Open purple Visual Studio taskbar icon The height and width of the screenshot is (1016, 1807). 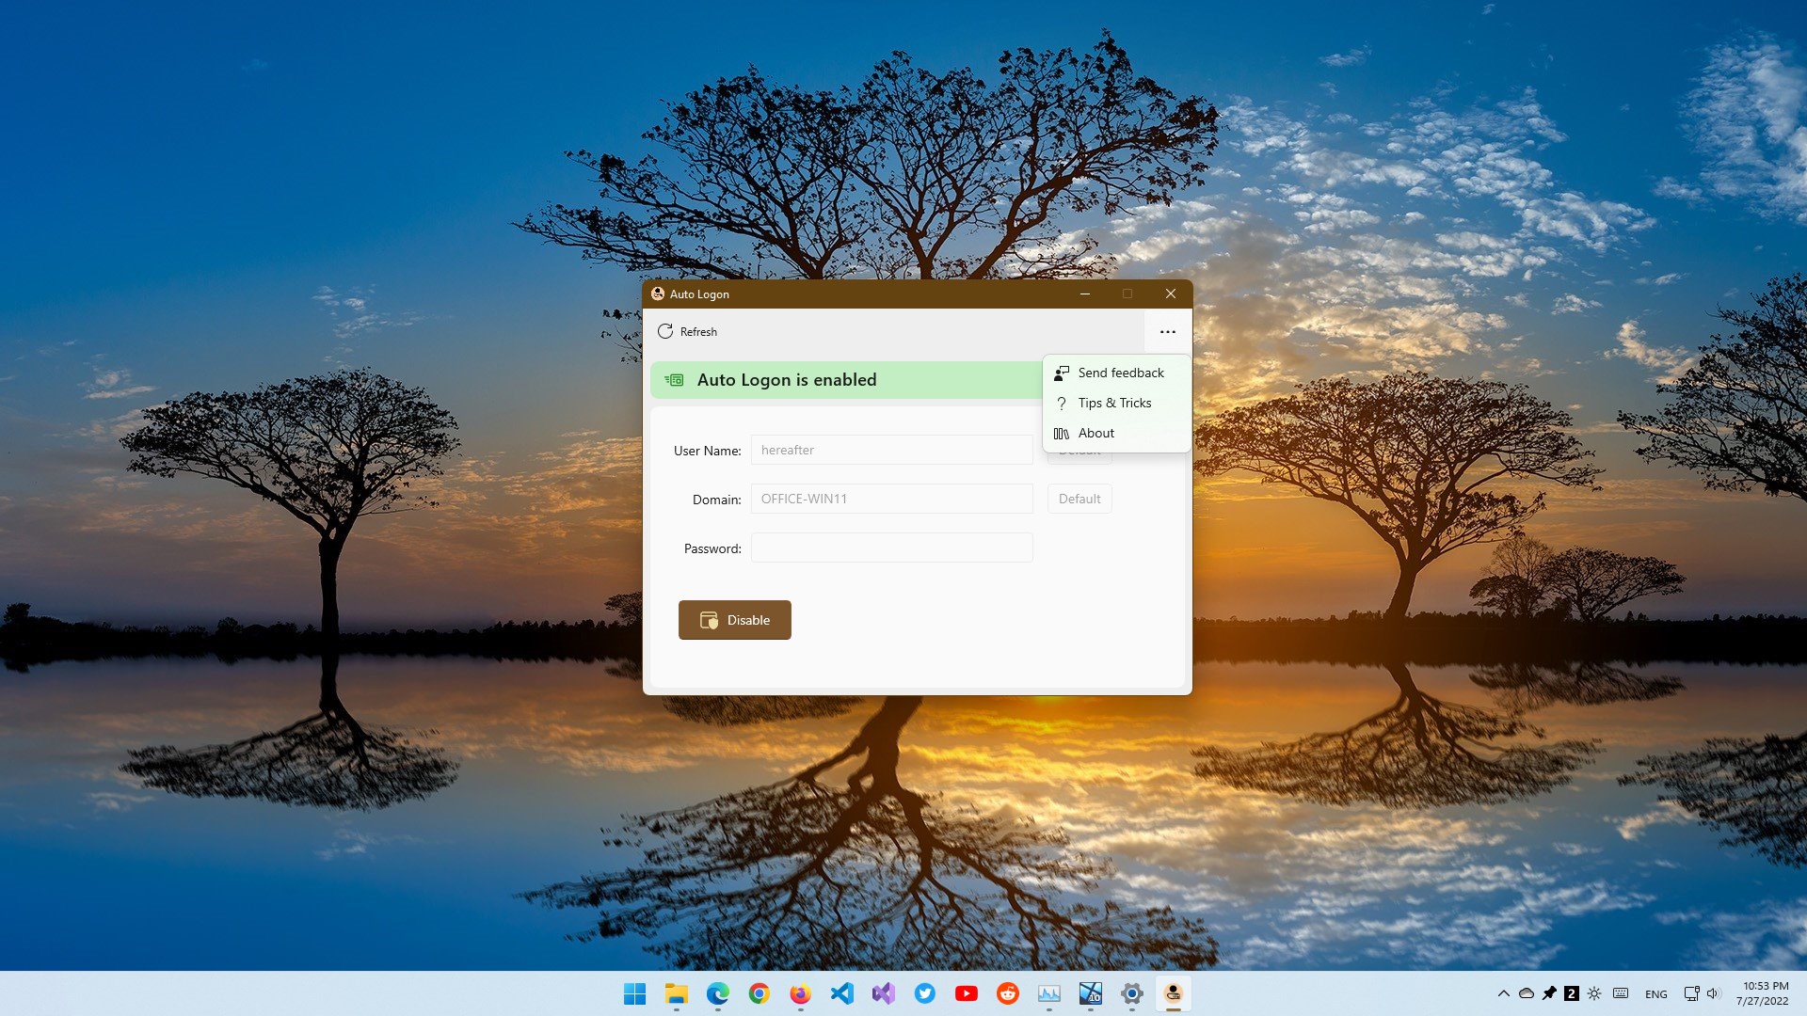click(884, 993)
